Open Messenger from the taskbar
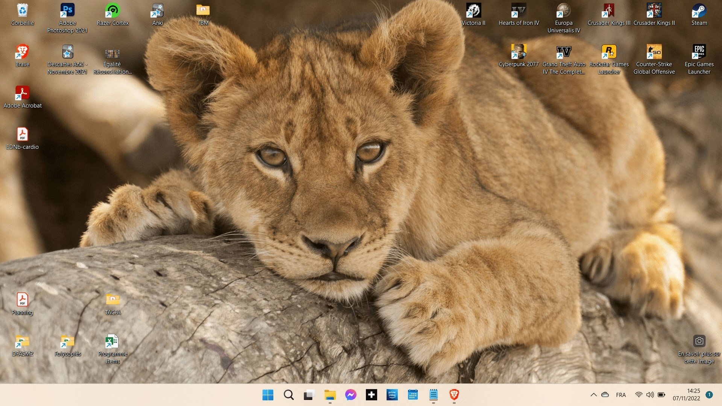 350,395
